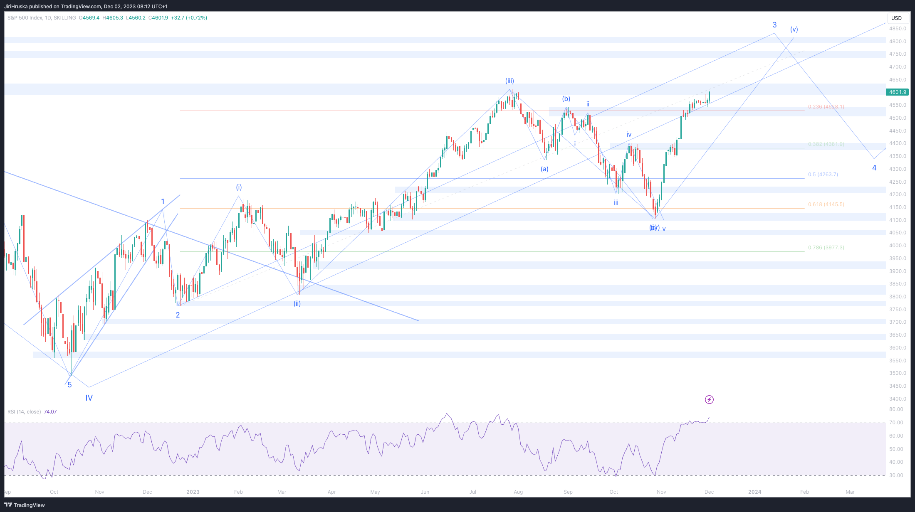Click the purple lightning event icon
This screenshot has height=512, width=915.
(709, 399)
